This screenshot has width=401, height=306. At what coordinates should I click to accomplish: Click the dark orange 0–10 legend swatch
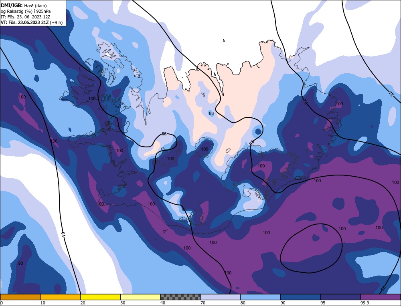click(x=20, y=297)
